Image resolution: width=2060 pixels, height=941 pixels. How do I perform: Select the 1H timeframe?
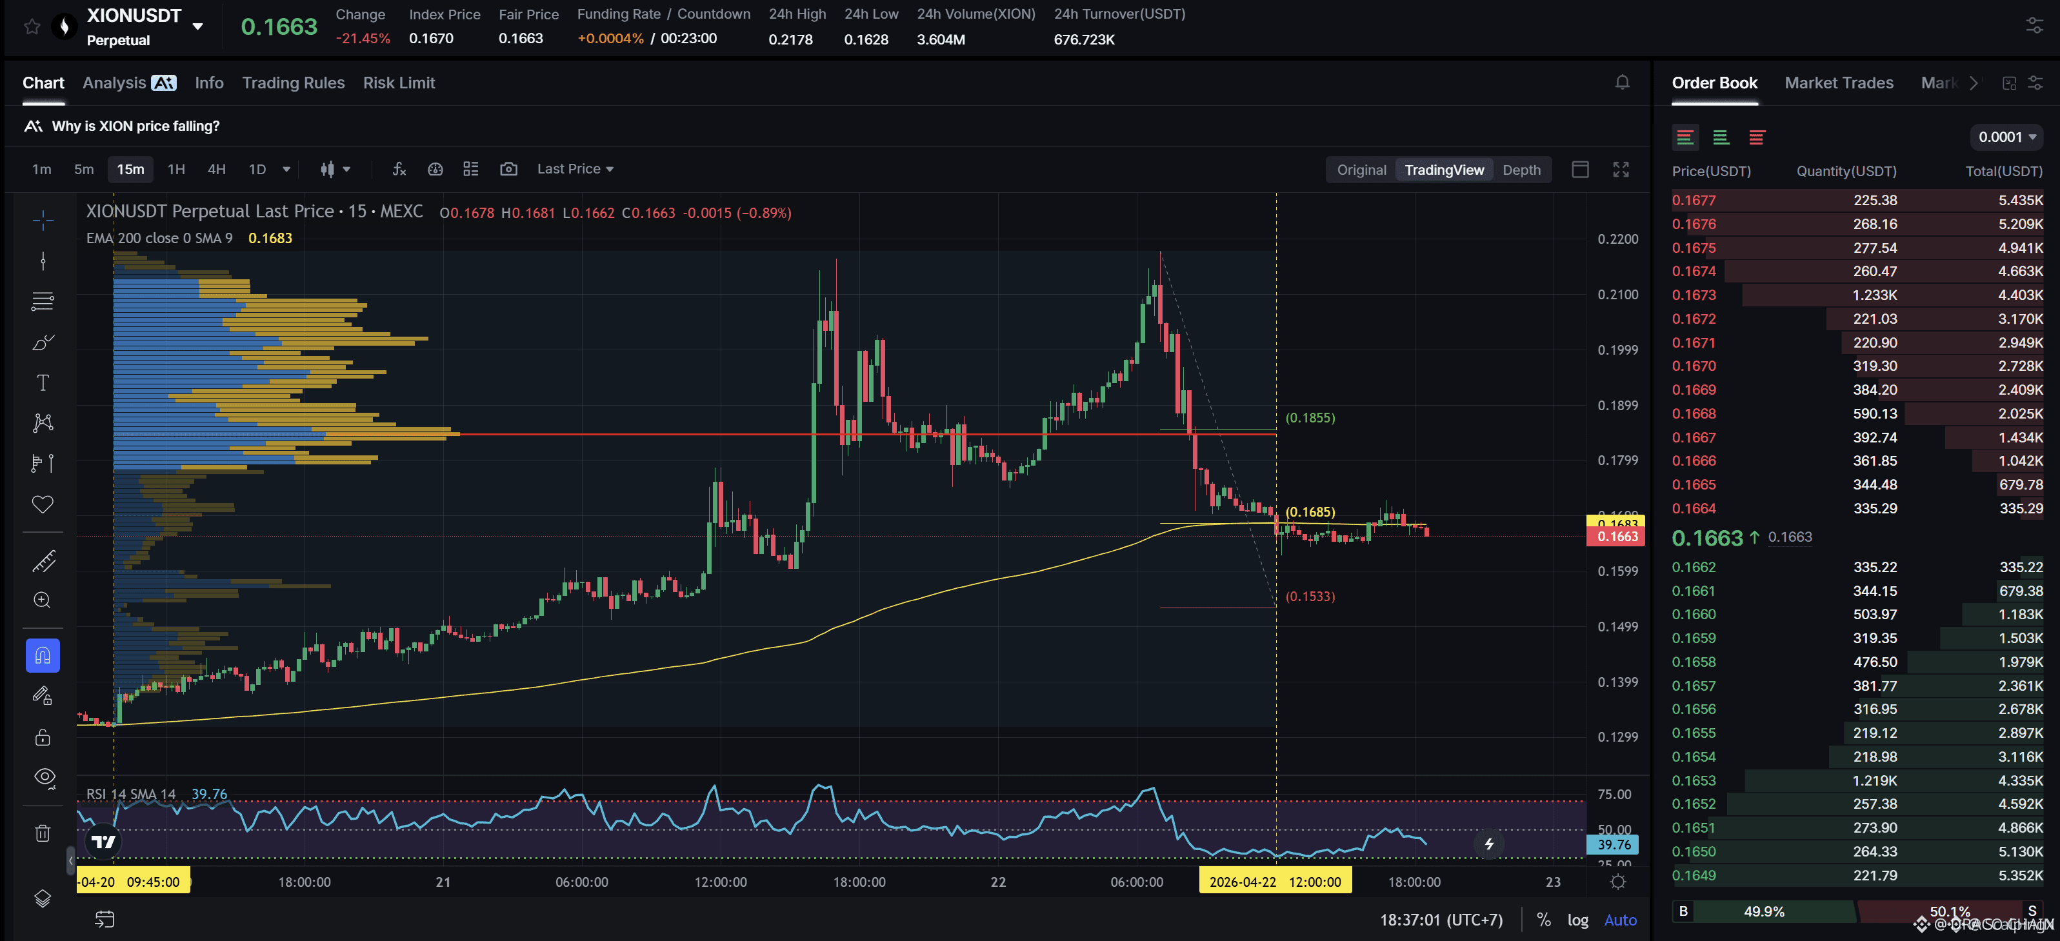click(176, 170)
